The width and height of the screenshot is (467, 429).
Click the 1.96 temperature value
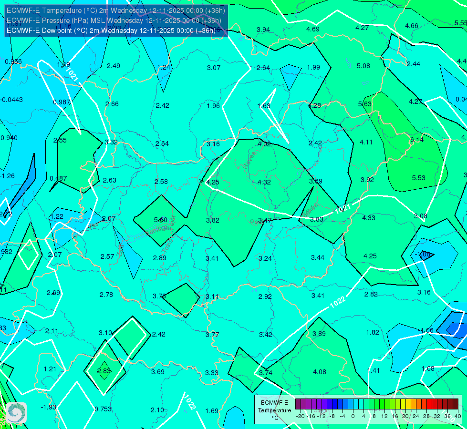click(x=213, y=106)
